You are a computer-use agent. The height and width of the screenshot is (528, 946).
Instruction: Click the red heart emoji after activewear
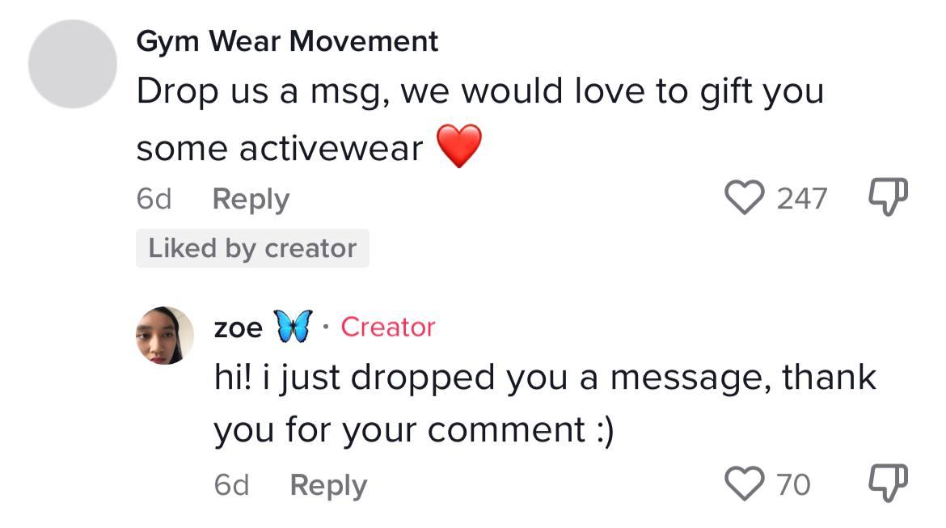click(x=459, y=146)
